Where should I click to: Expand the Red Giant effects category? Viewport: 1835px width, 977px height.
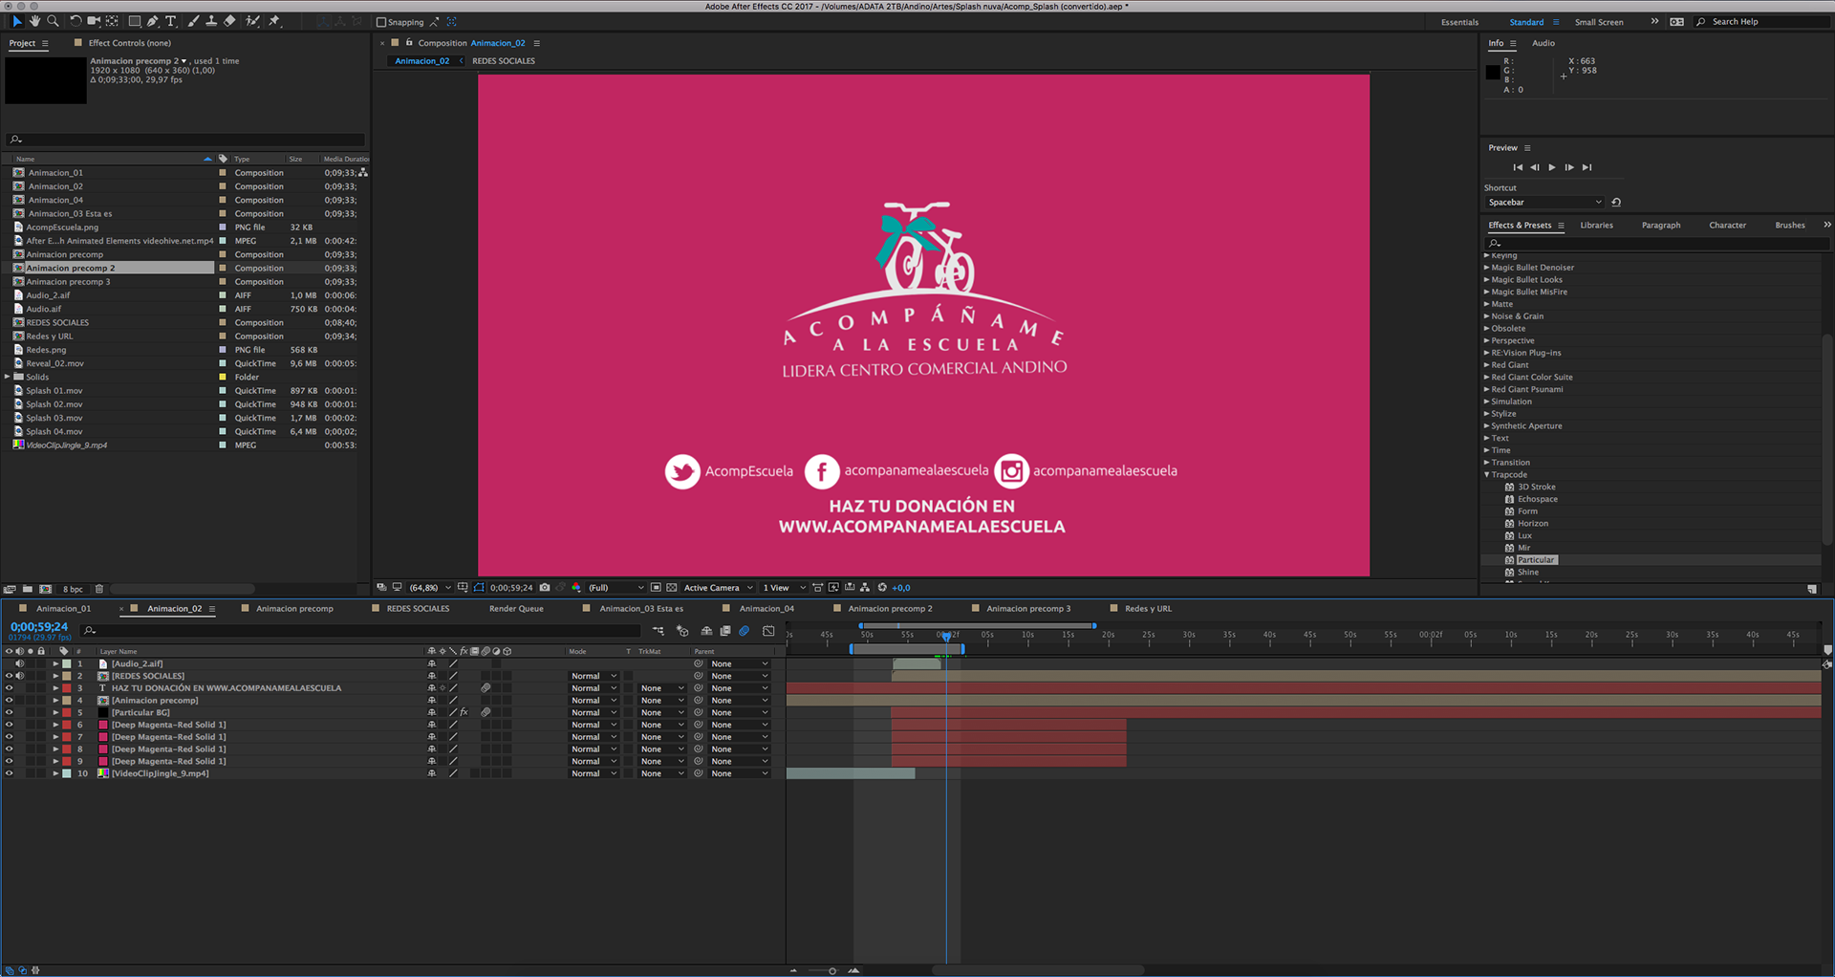pyautogui.click(x=1487, y=365)
